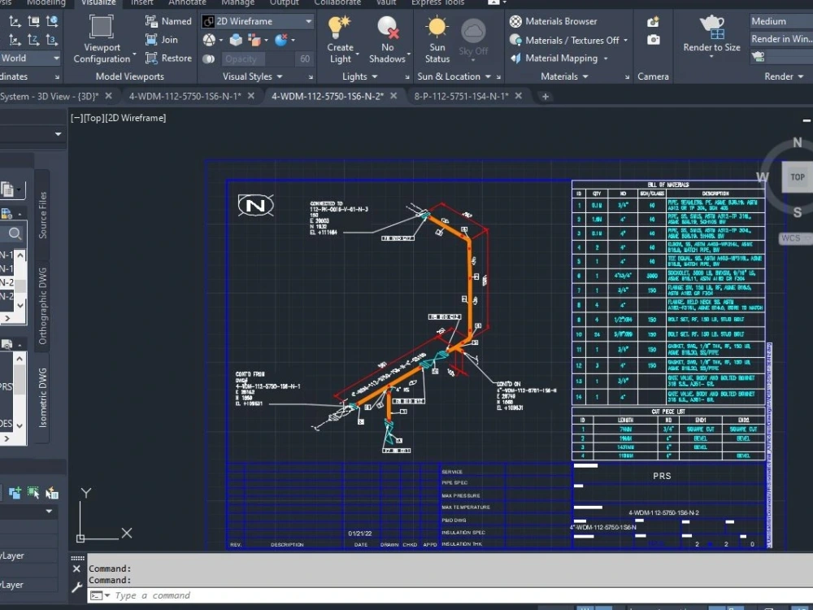Open the Collaborate ribbon tab
This screenshot has height=610, width=813.
click(337, 2)
